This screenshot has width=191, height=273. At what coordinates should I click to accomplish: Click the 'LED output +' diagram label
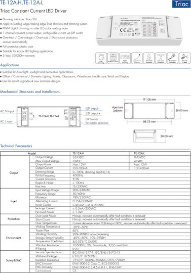tap(93, 113)
